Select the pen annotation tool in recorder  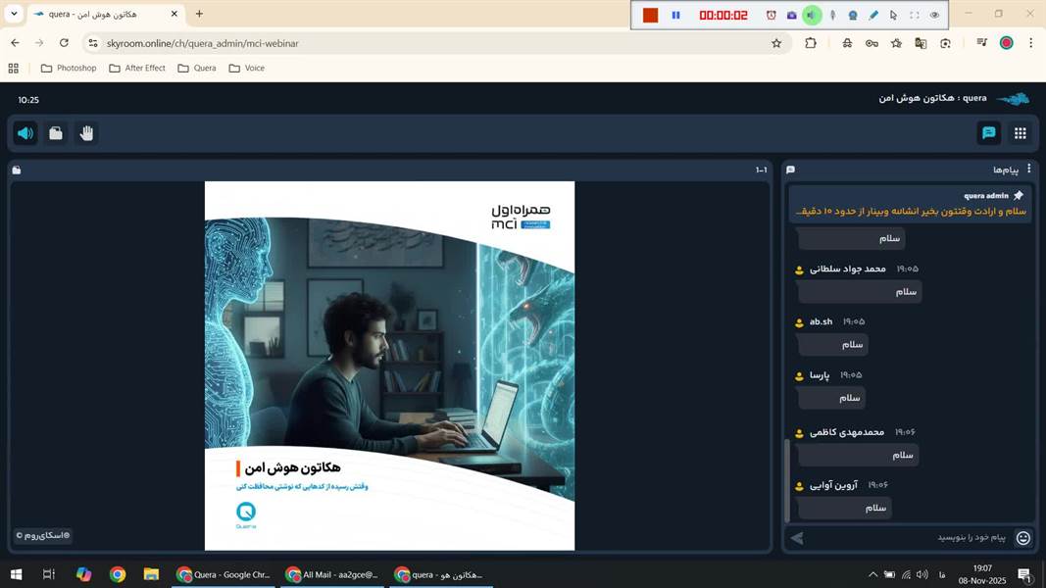point(872,15)
